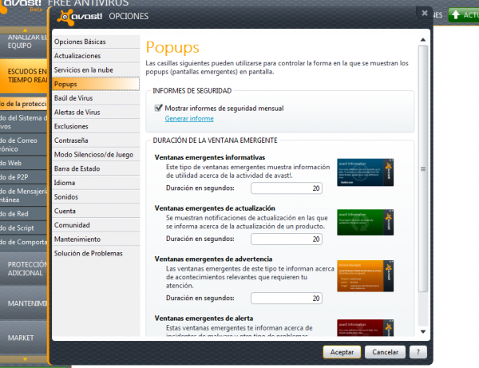Viewport: 479px width, 368px height.
Task: Select Escudo de Red in main window
Action: (23, 214)
